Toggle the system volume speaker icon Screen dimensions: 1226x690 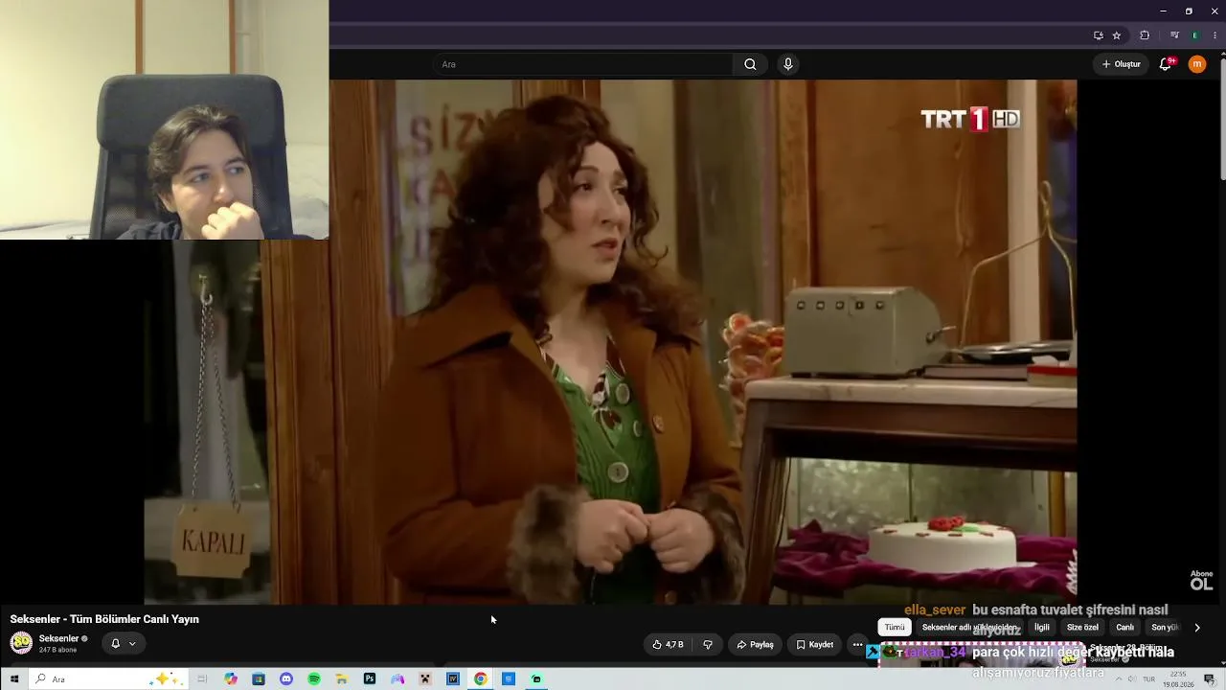pyautogui.click(x=1133, y=679)
